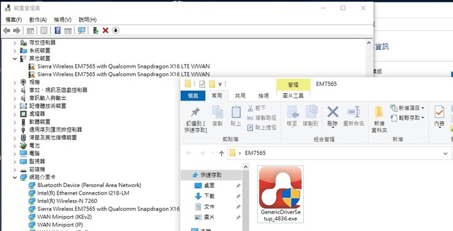Select 快速存取 in Explorer navigation pane
453x231 pixels.
211,175
